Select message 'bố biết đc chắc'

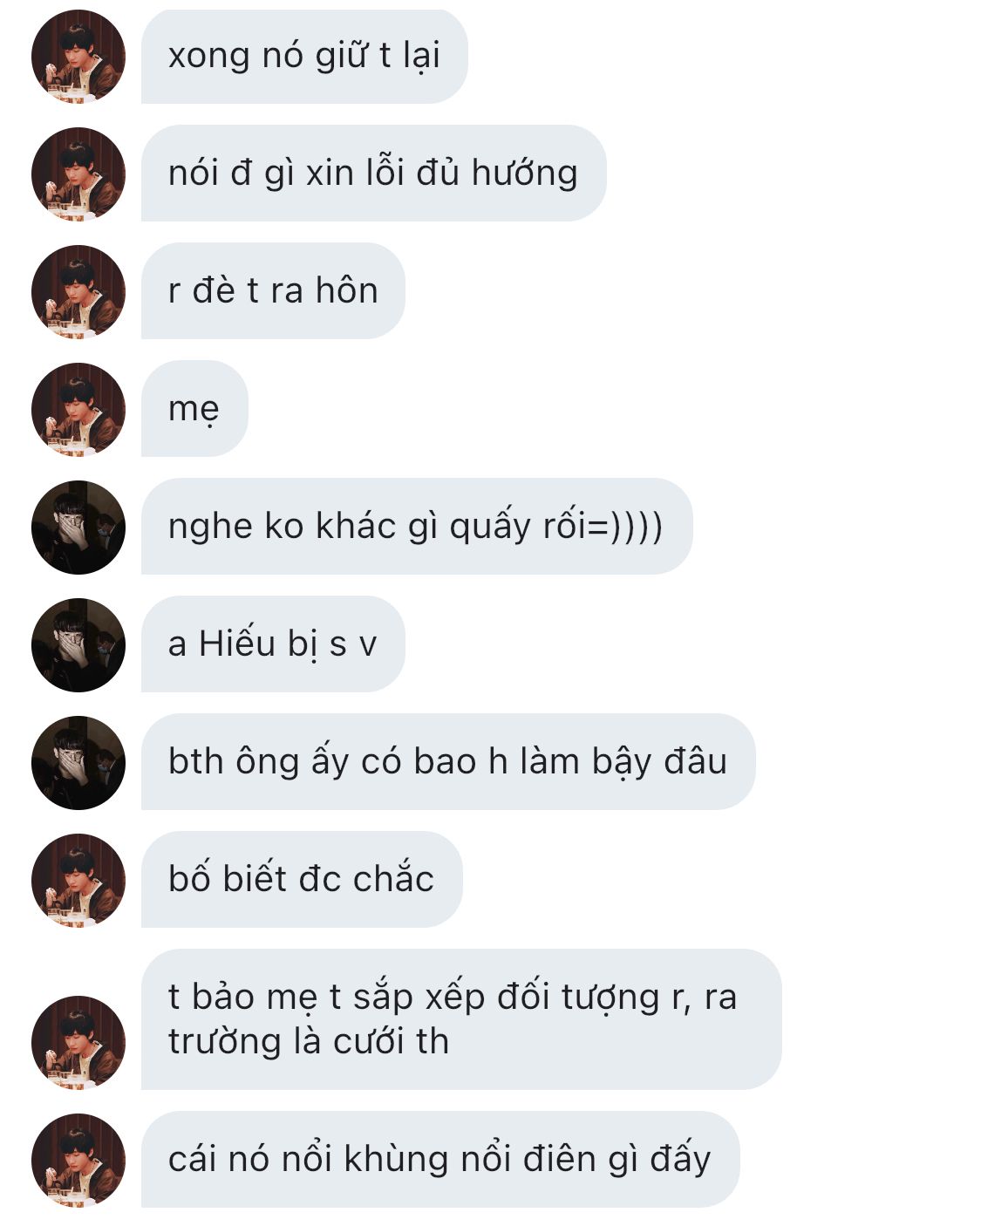[302, 880]
